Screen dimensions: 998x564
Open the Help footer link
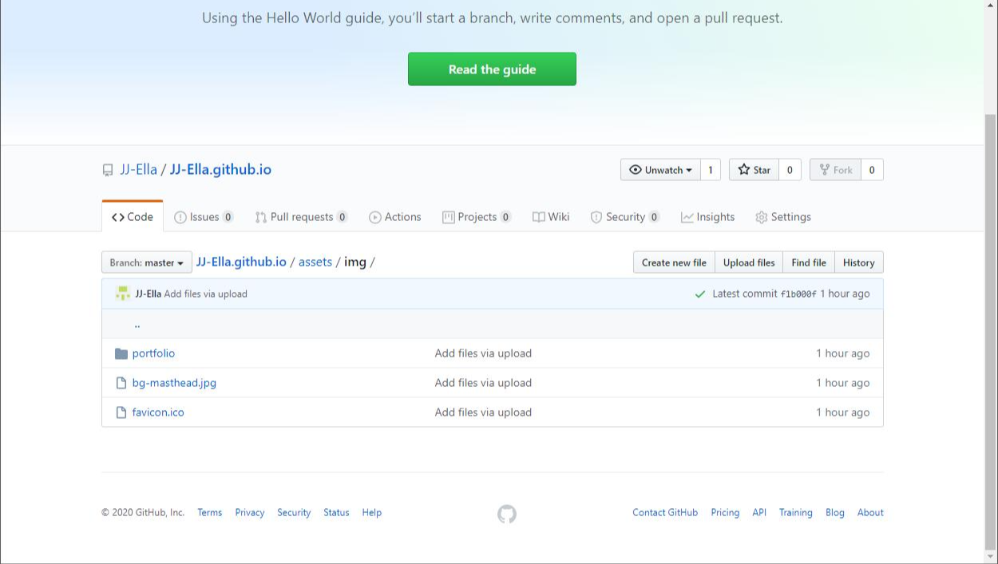point(371,512)
